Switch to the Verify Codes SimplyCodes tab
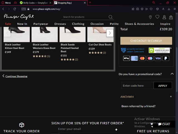 (x=34, y=3)
